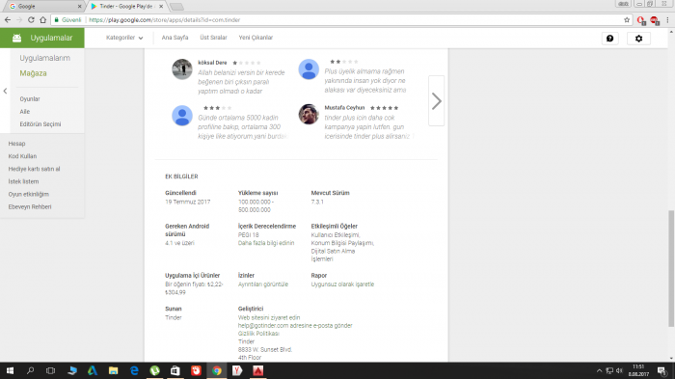Open köksal Dere's profile picture
This screenshot has width=675, height=379.
[x=182, y=69]
